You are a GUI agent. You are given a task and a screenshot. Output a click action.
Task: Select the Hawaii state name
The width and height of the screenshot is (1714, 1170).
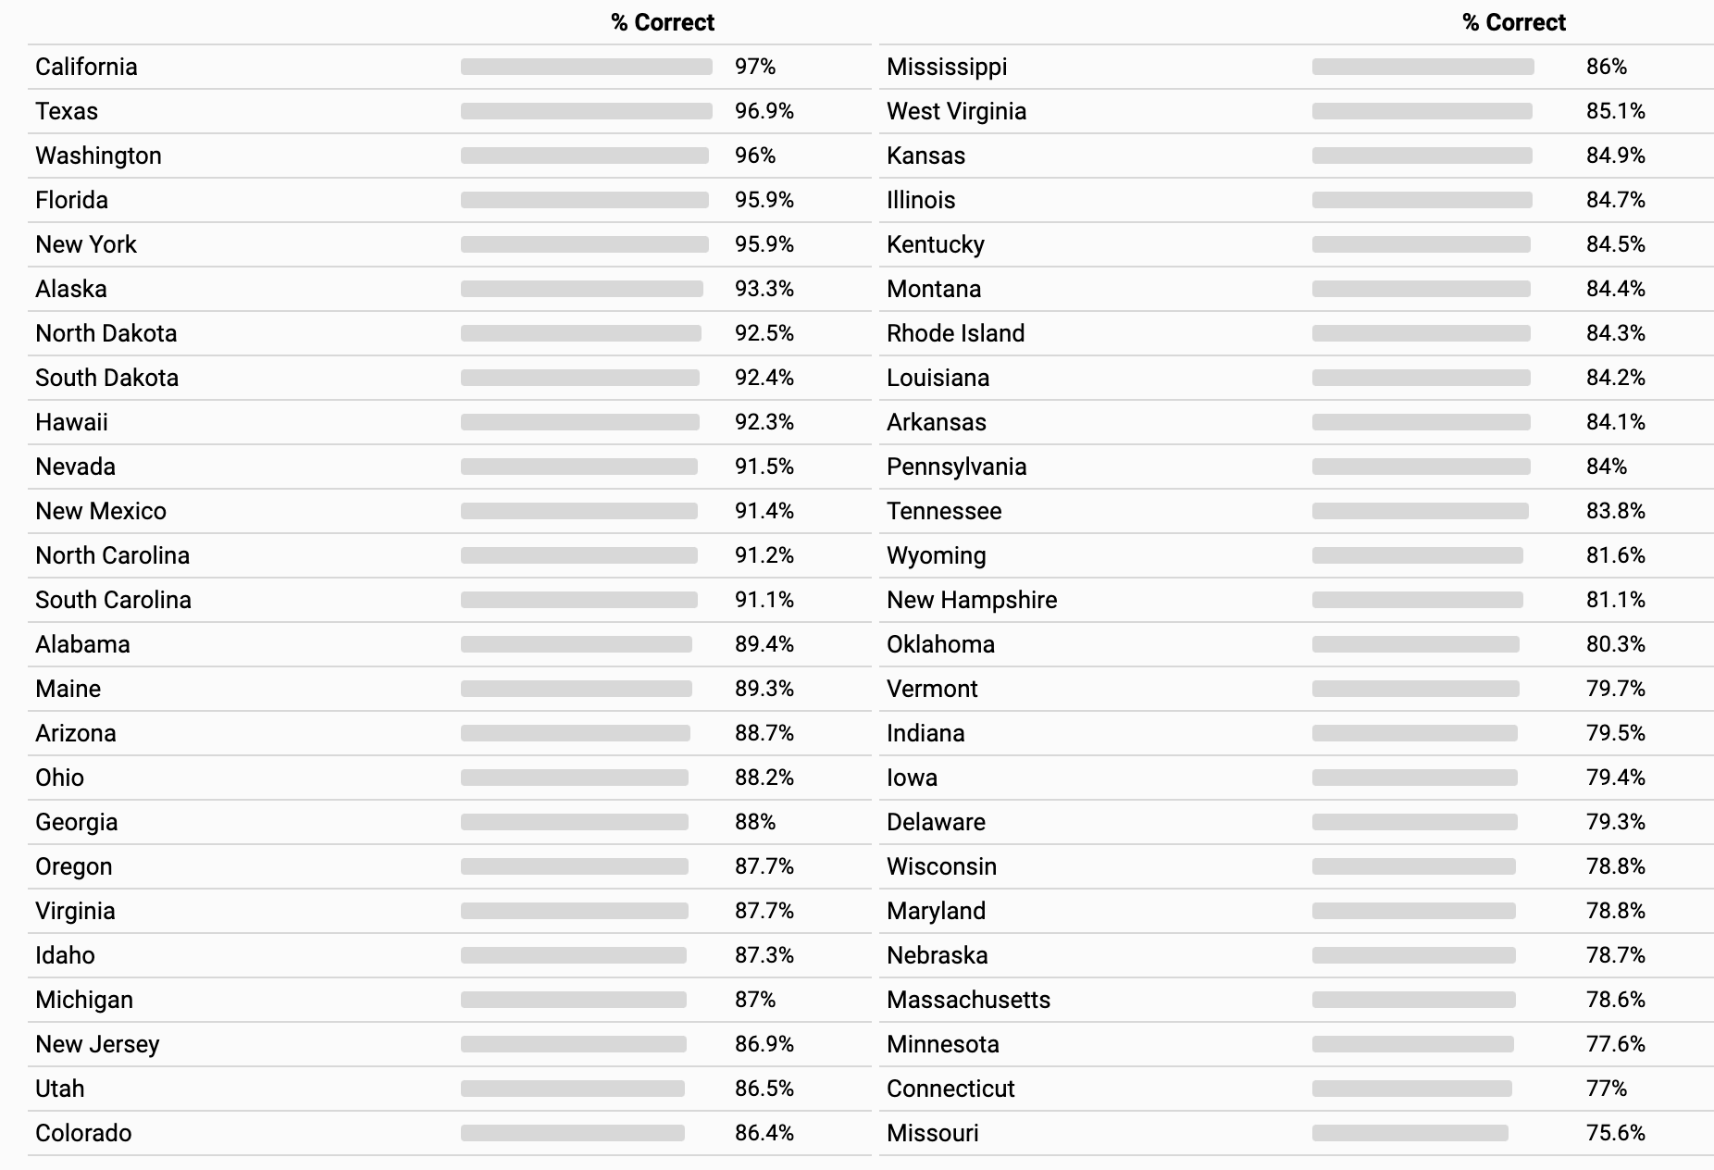[x=71, y=422]
